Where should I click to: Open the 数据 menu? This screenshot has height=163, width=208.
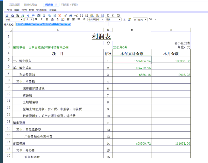coord(32,10)
